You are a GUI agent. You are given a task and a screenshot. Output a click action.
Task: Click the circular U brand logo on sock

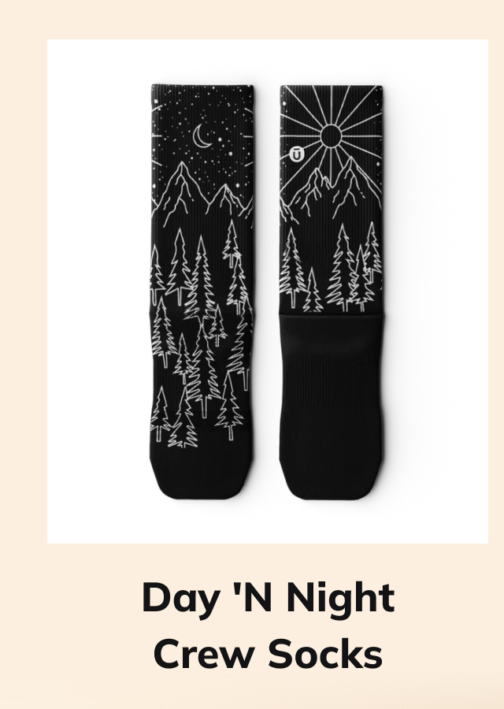[297, 154]
